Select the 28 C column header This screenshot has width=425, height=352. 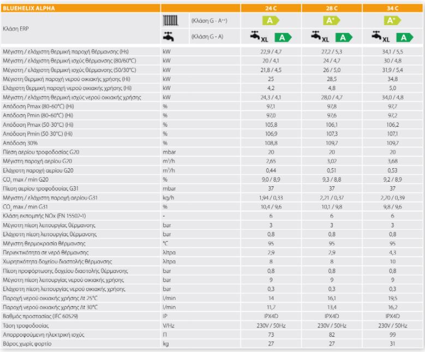coord(332,8)
